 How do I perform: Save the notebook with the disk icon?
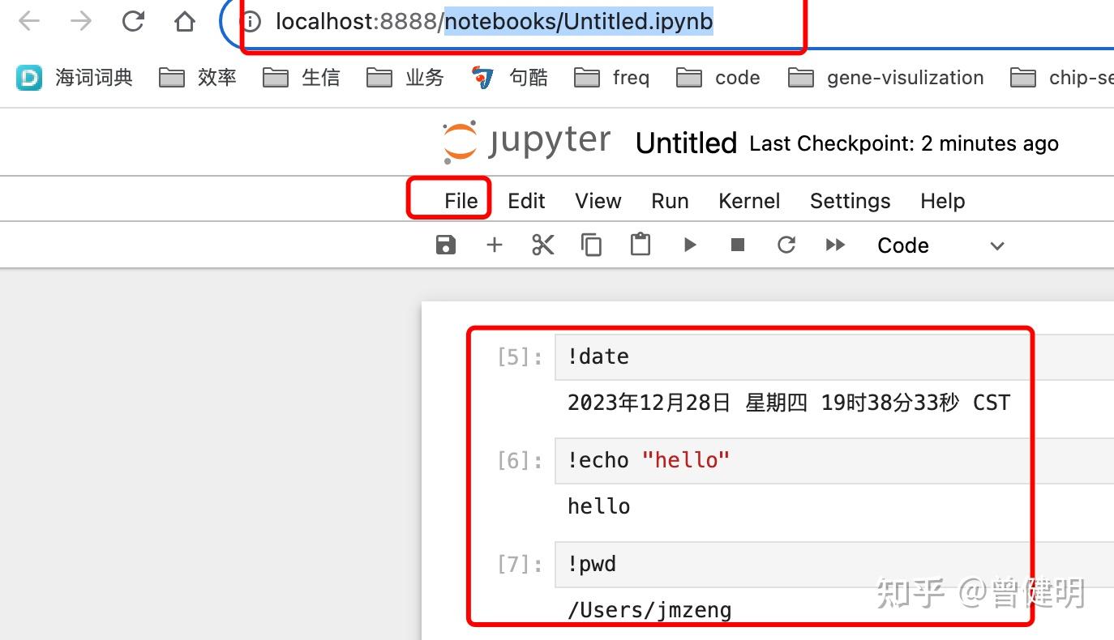(446, 245)
